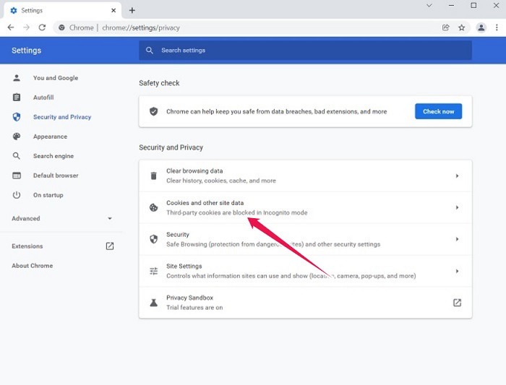Screen dimensions: 506x385
Task: Reload the settings page
Action: pos(42,27)
